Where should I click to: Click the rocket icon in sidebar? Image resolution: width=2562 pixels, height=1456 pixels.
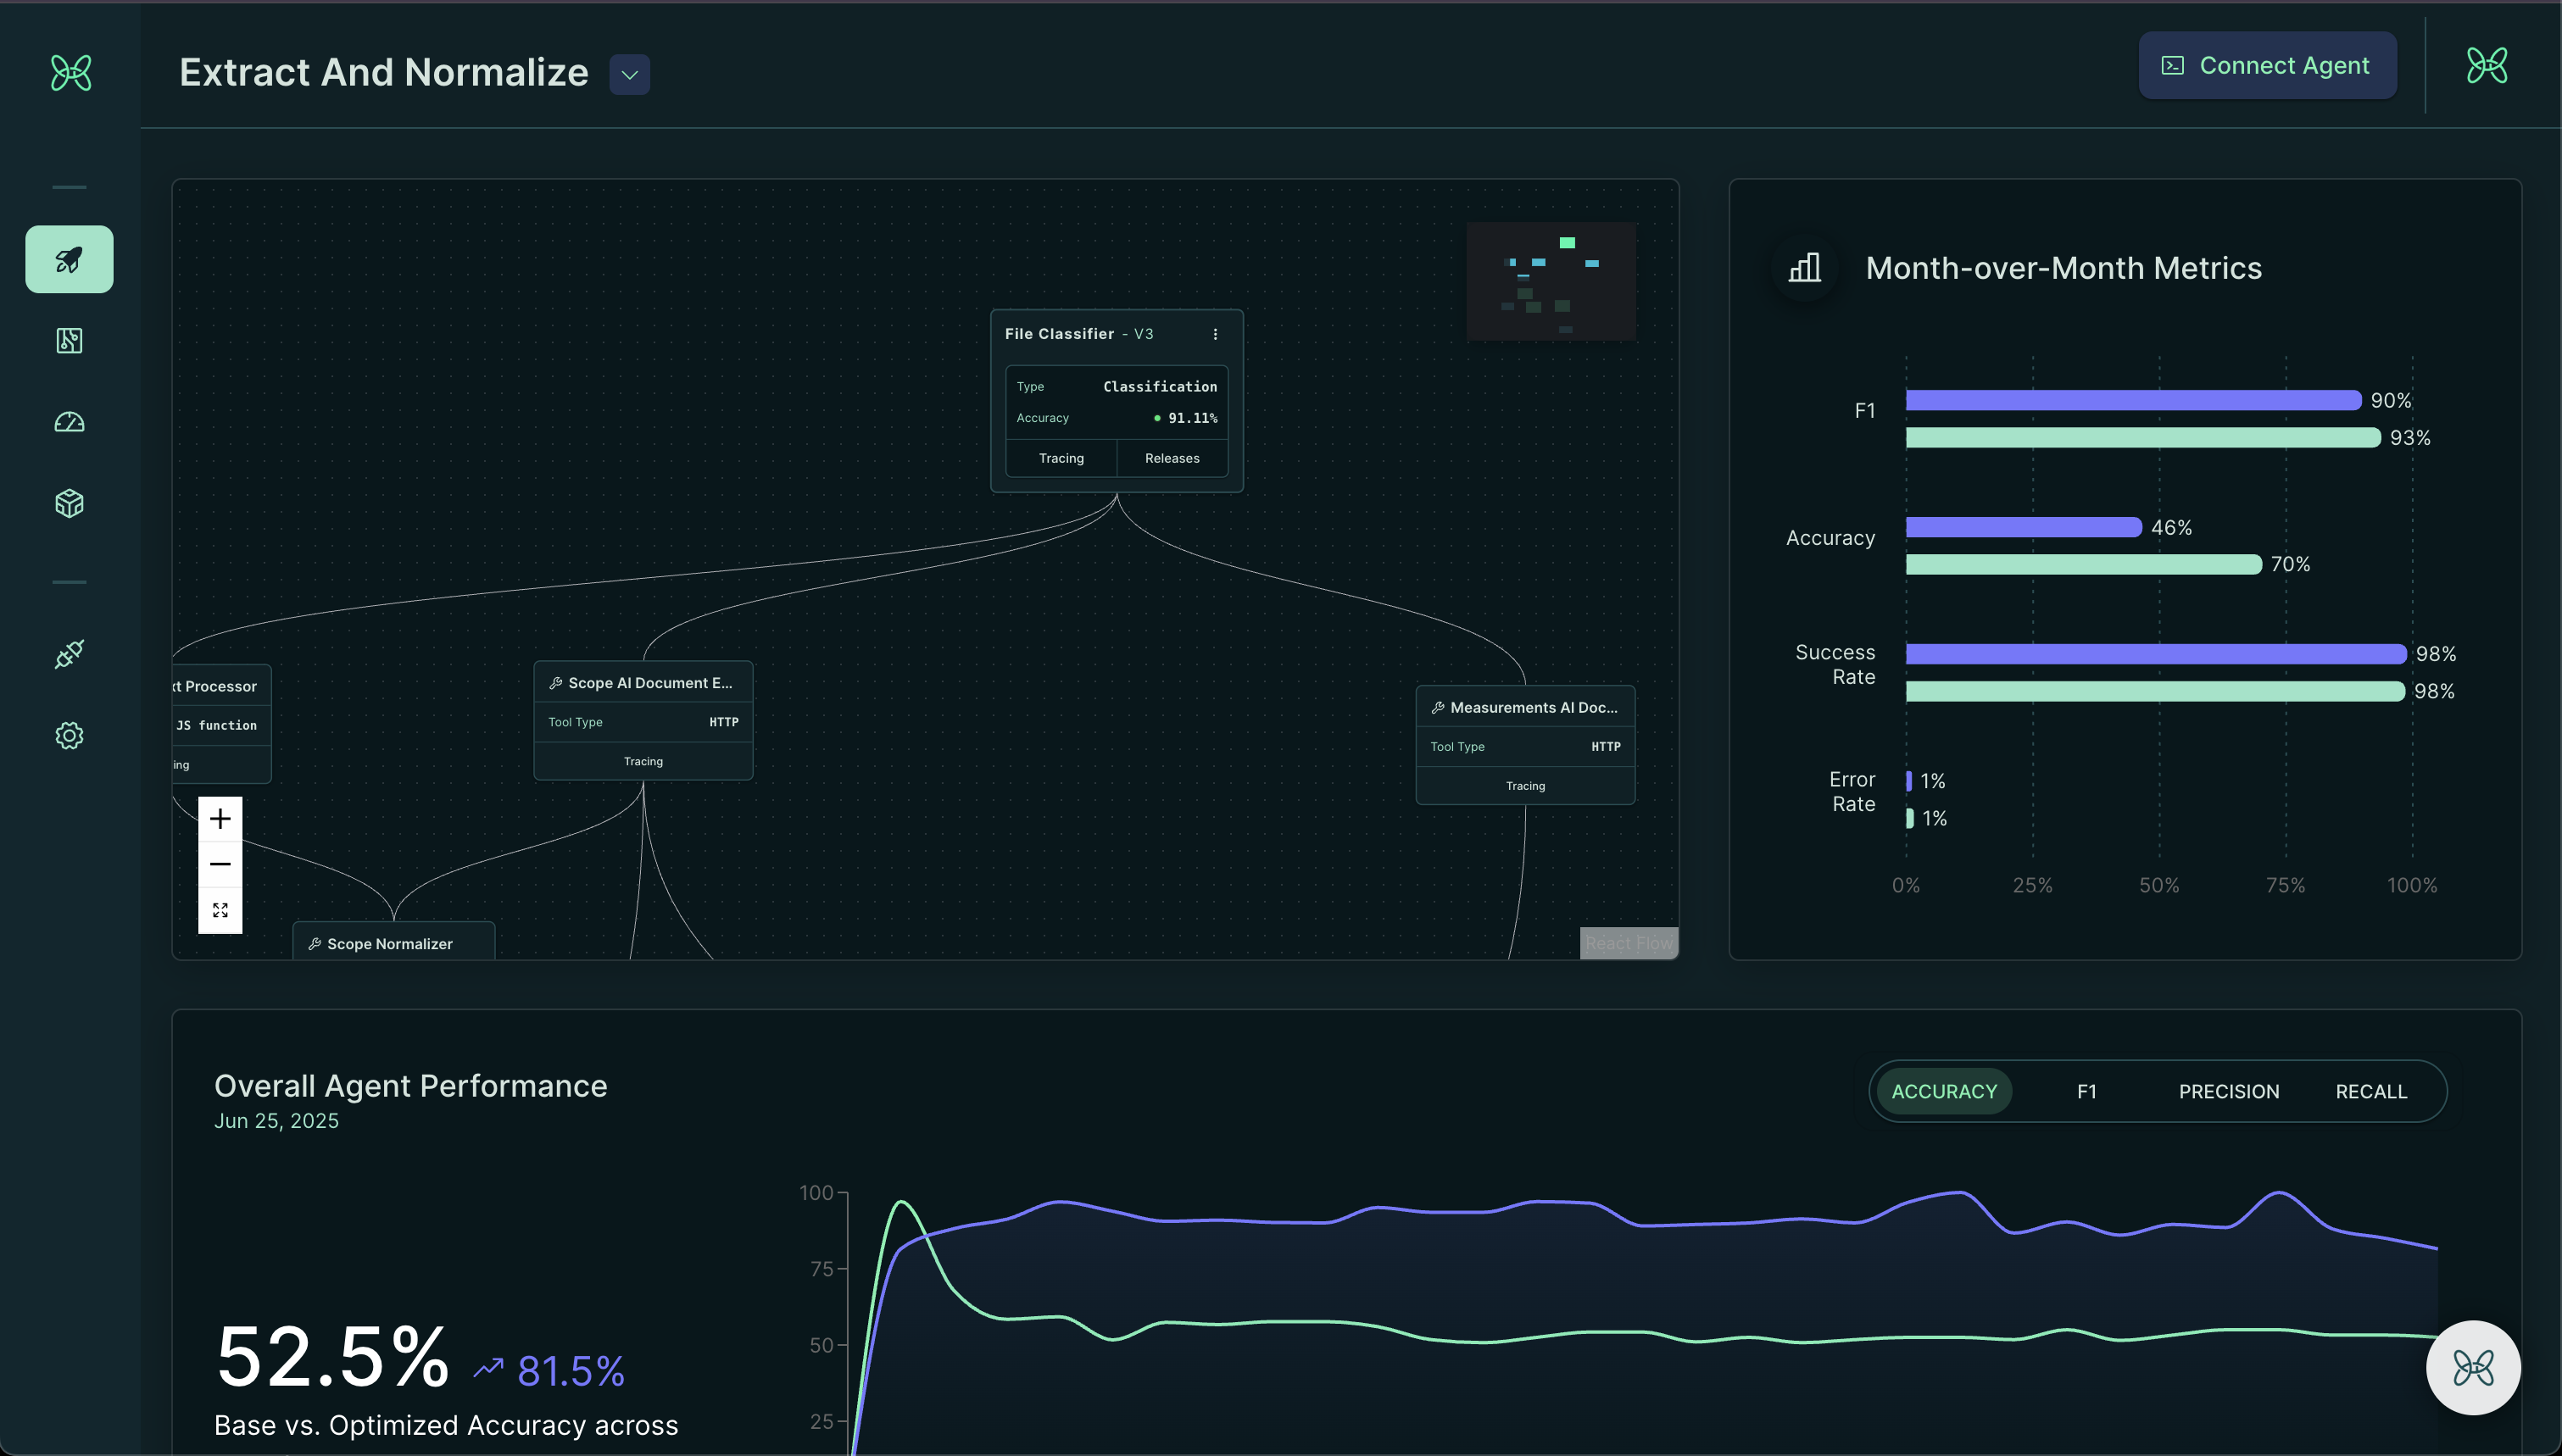[x=69, y=259]
